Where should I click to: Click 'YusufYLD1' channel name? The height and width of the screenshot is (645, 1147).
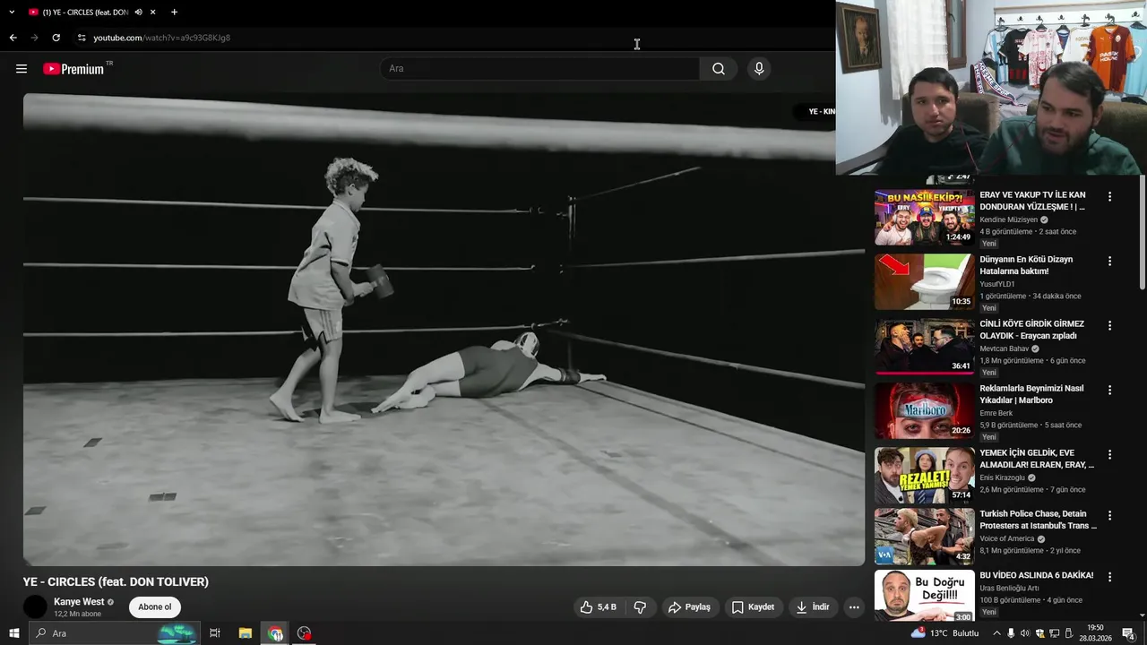pyautogui.click(x=997, y=284)
